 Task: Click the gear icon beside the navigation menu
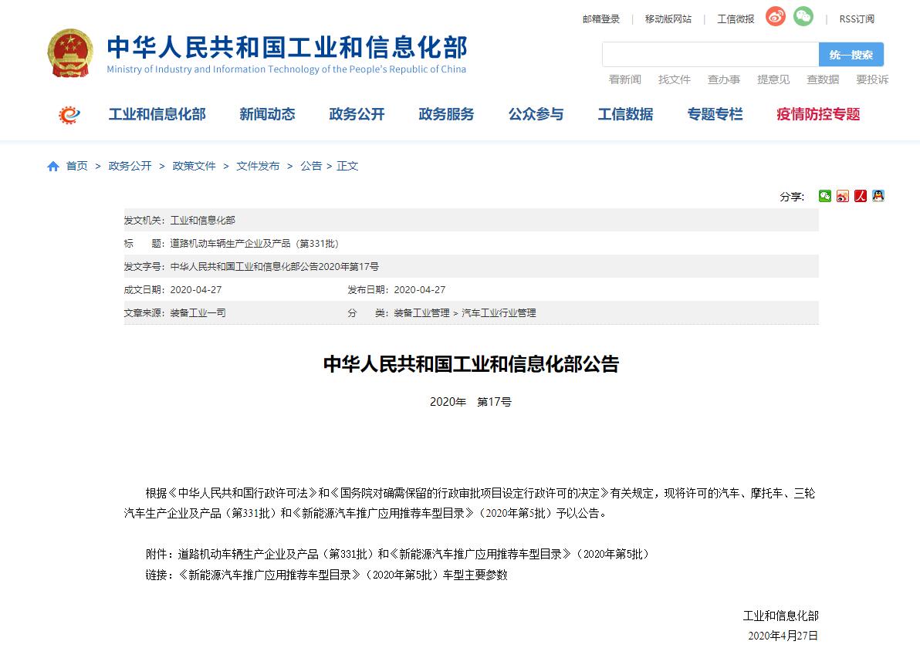(x=69, y=115)
